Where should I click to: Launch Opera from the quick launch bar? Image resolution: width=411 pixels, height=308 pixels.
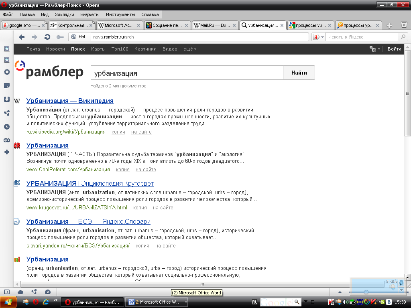[x=36, y=302]
